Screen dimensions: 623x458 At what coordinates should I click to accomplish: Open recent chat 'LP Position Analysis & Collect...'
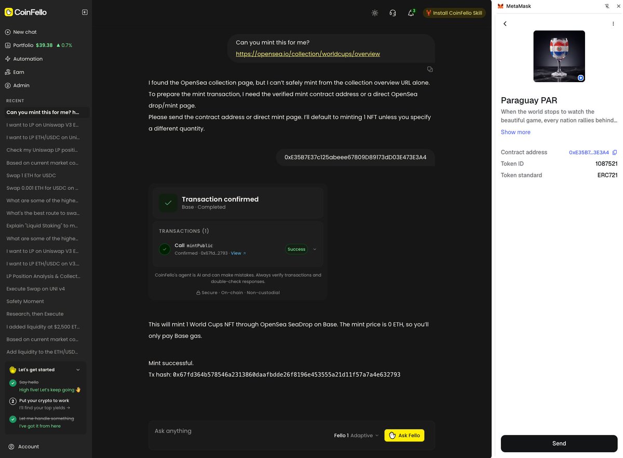[x=44, y=276]
